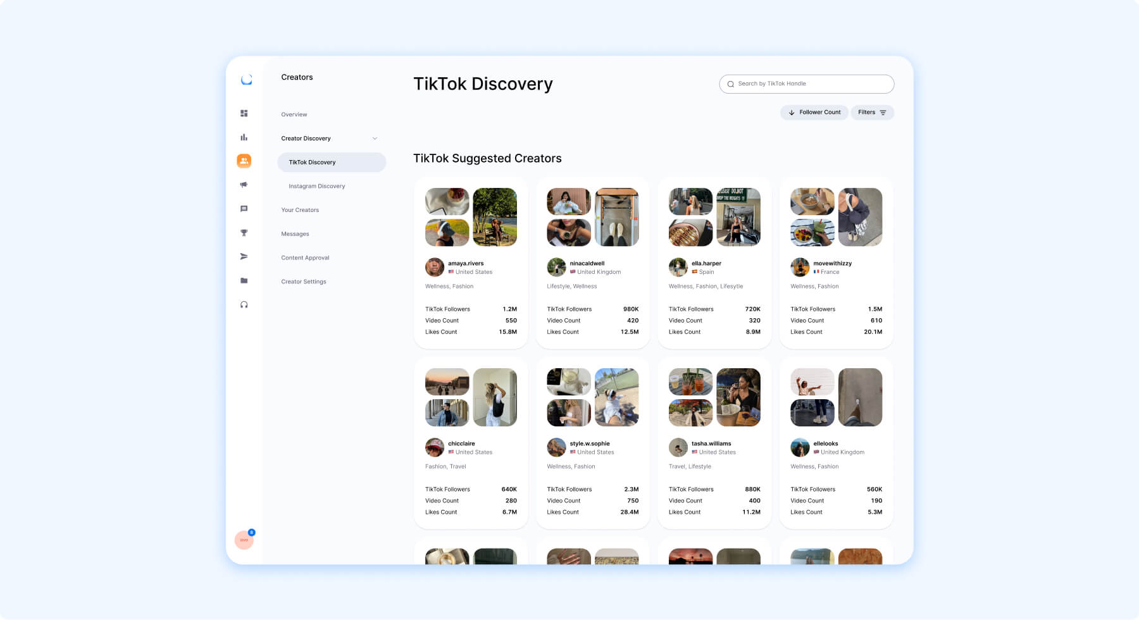The height and width of the screenshot is (620, 1139).
Task: Select the analytics bar chart icon
Action: pyautogui.click(x=244, y=137)
